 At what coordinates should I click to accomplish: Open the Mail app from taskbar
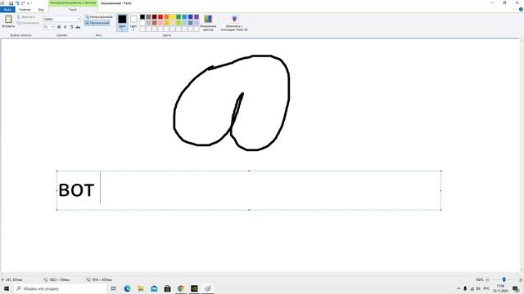click(154, 288)
